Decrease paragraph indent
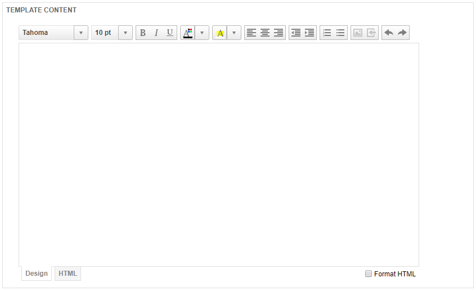The height and width of the screenshot is (291, 476). tap(296, 33)
